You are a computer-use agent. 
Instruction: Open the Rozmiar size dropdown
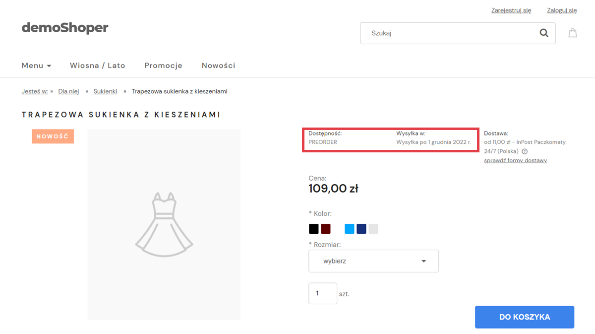373,261
